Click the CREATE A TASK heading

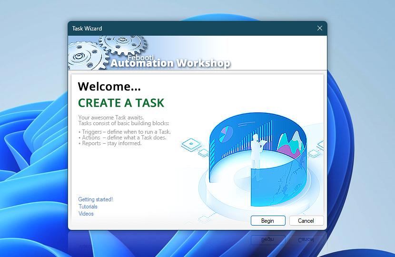pyautogui.click(x=121, y=103)
